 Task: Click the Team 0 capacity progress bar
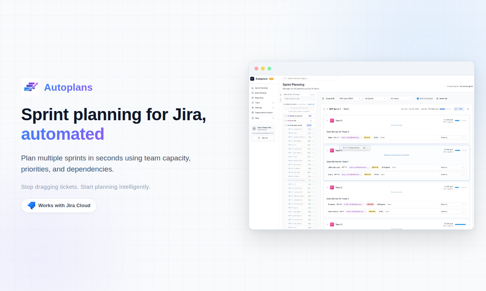(461, 121)
